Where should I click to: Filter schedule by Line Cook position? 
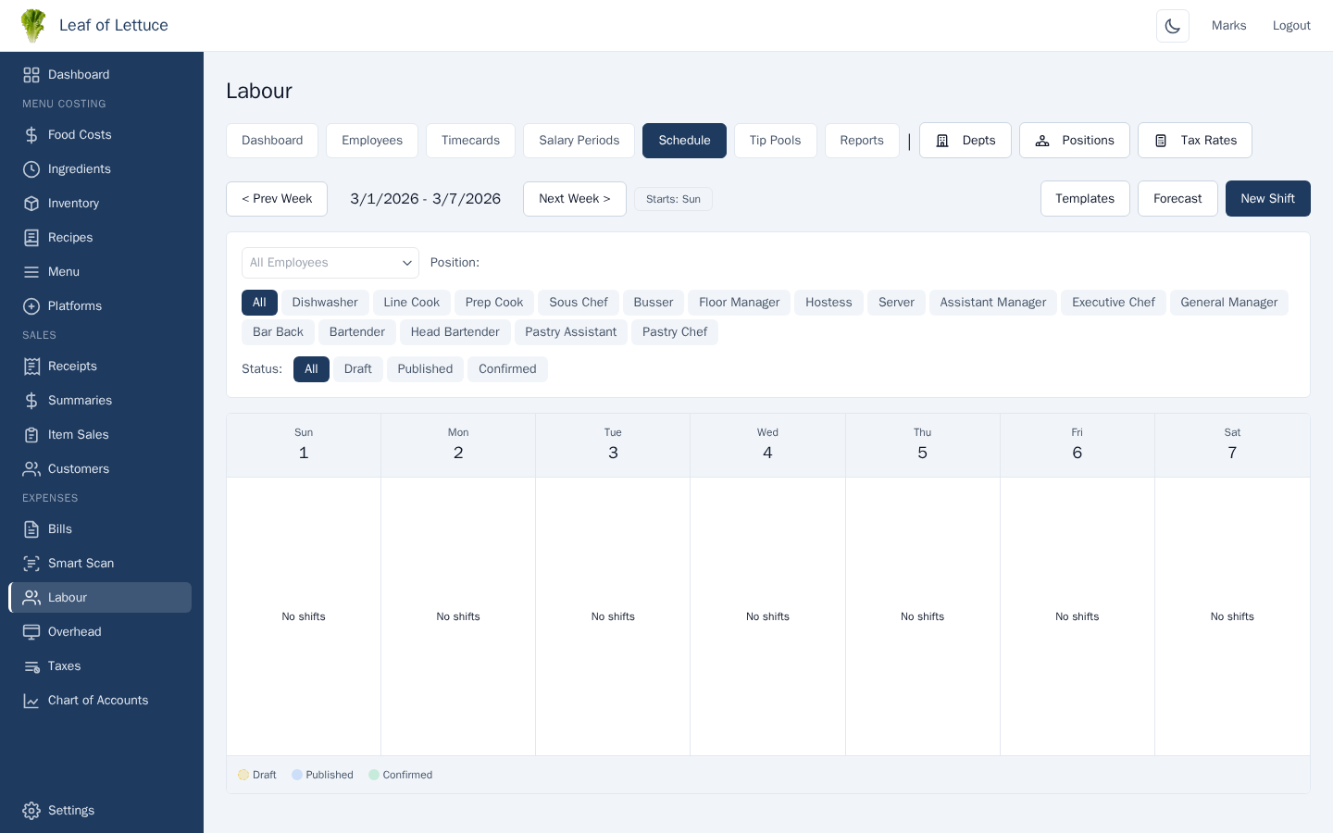(x=411, y=303)
